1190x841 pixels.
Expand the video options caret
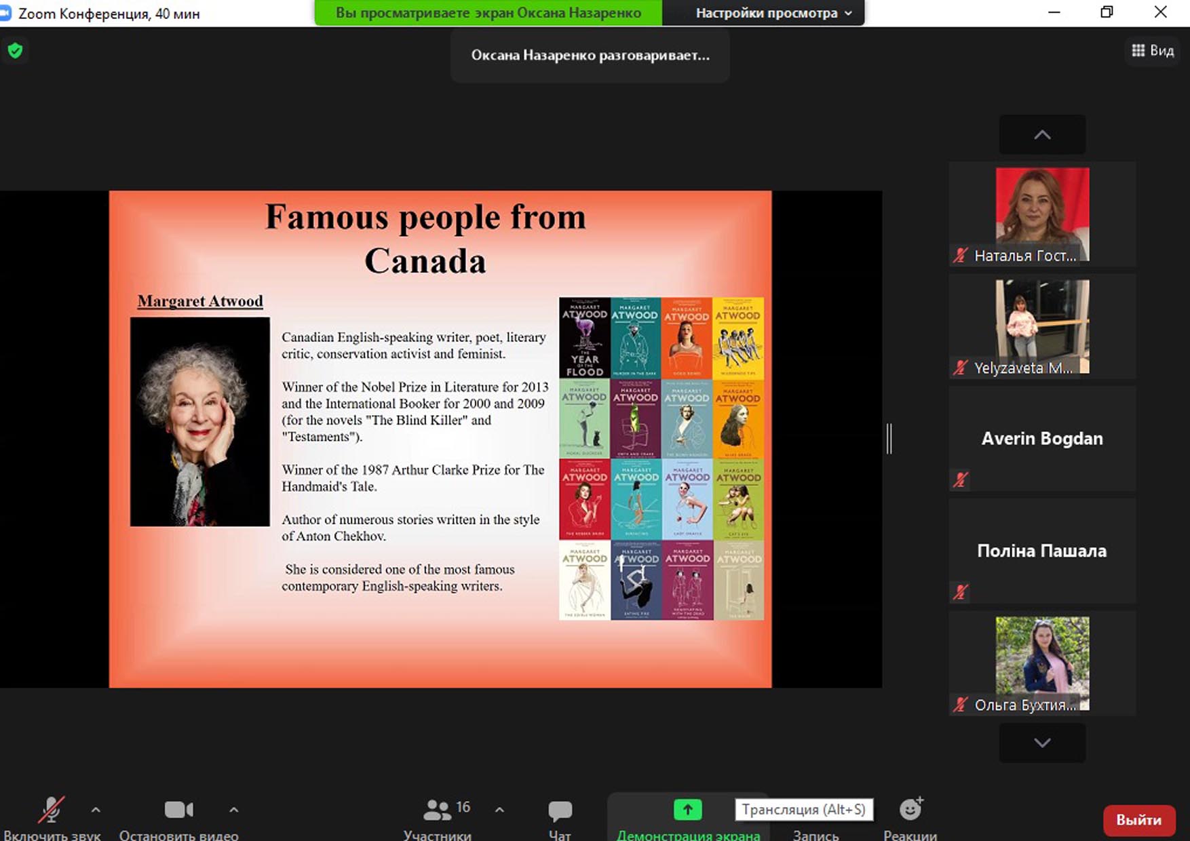click(233, 810)
